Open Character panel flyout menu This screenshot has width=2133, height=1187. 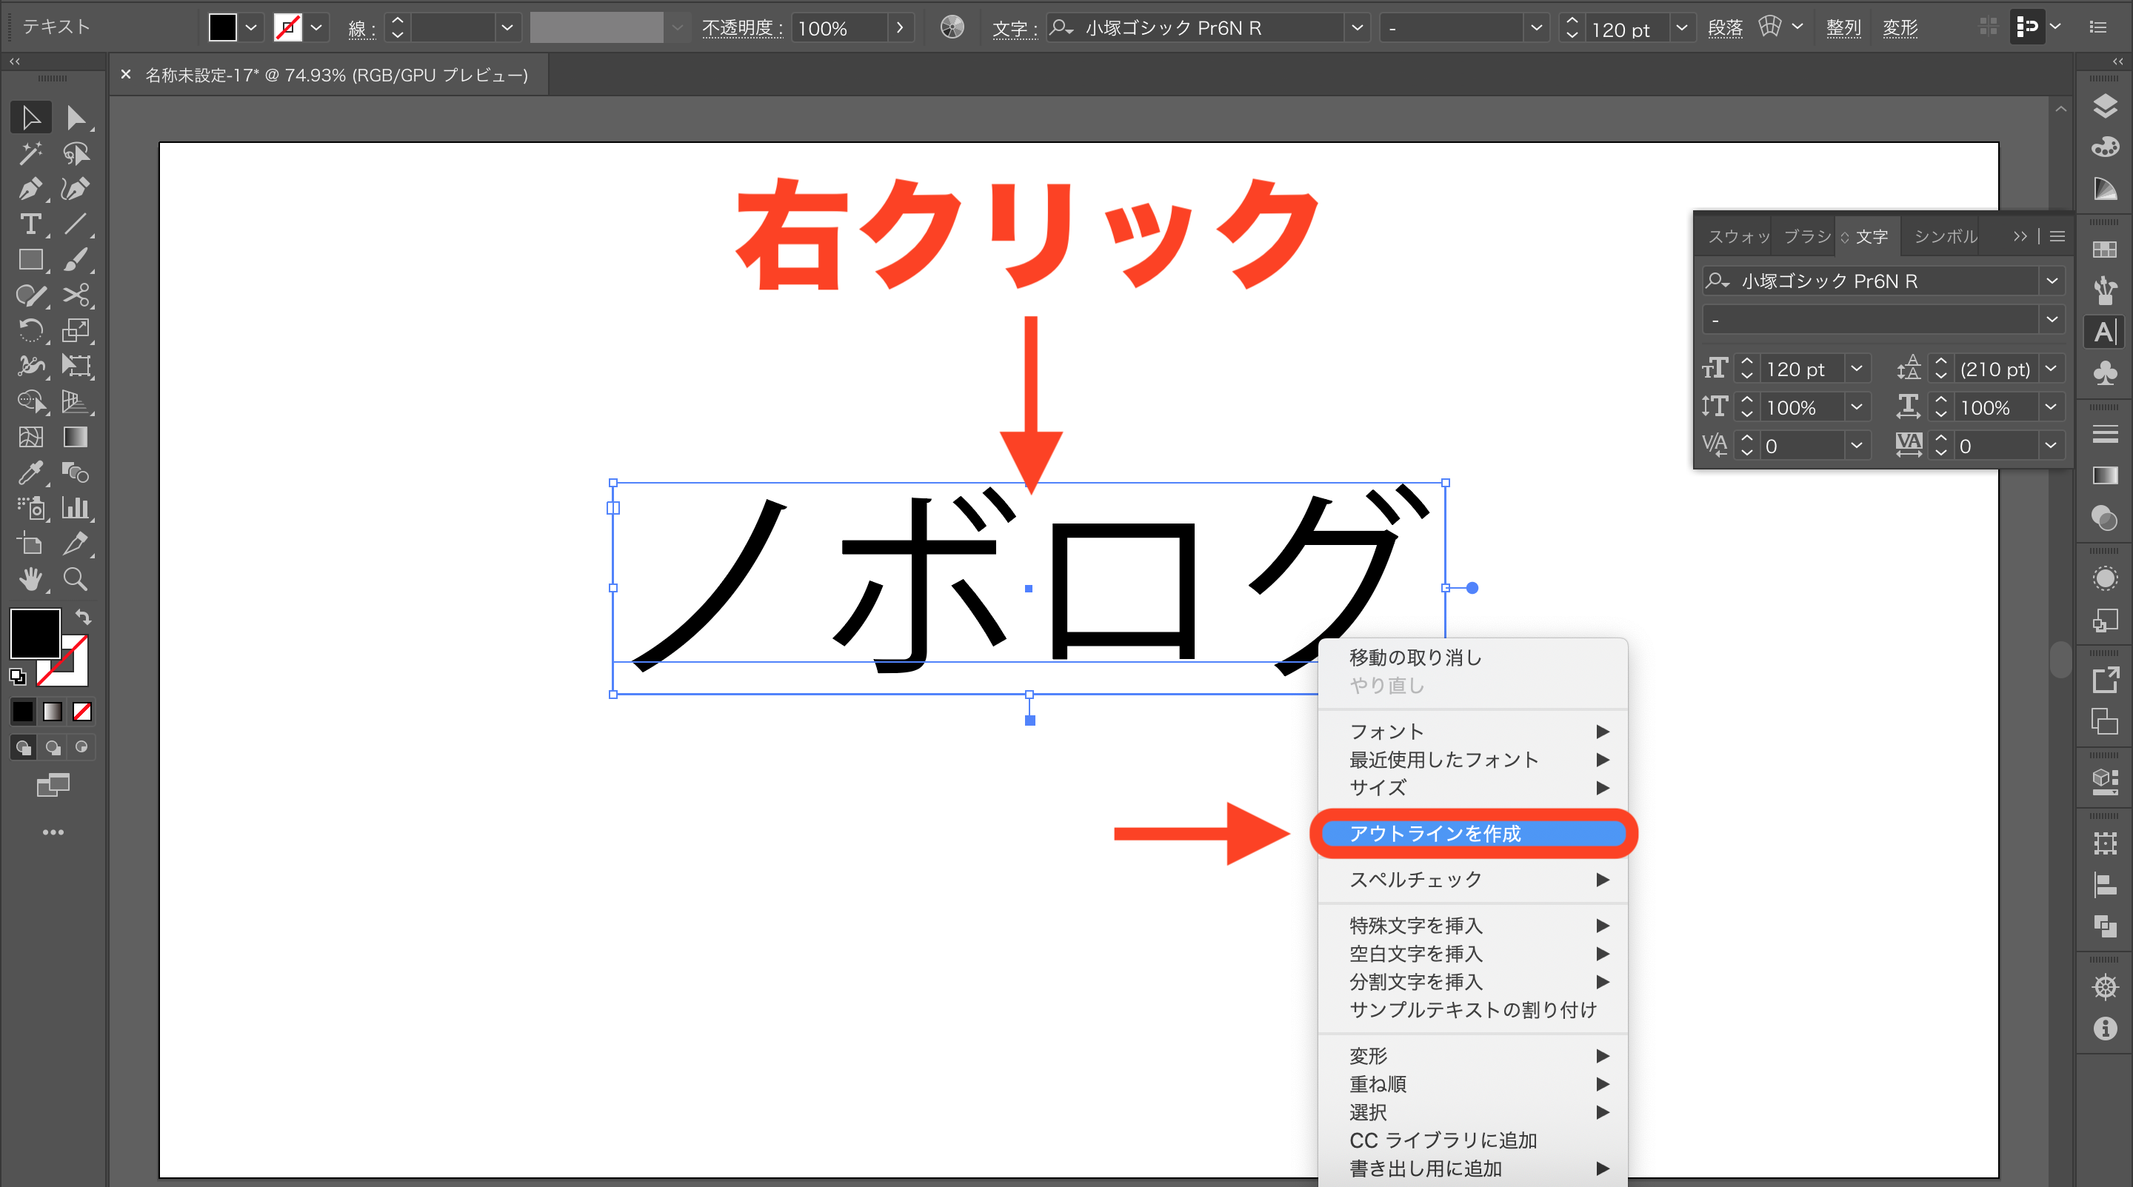[2057, 236]
